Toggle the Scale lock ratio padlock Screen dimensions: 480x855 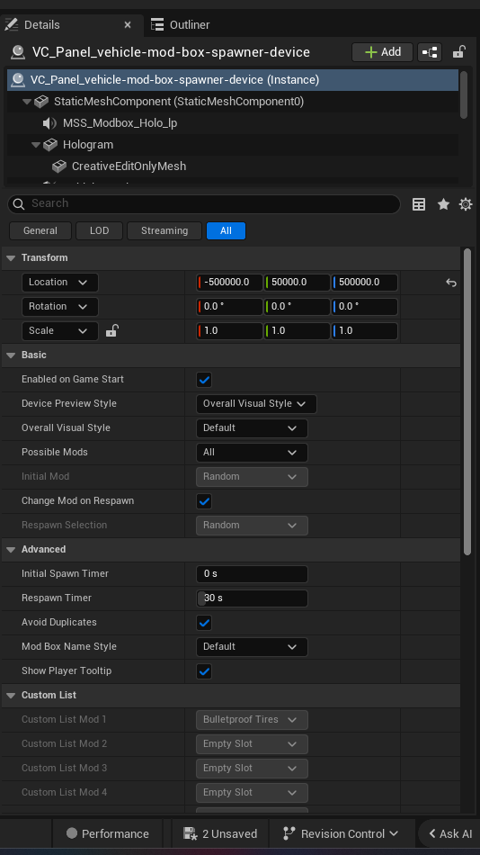pos(111,330)
